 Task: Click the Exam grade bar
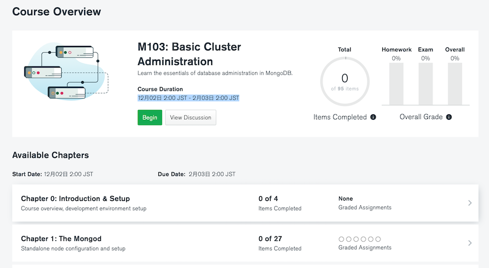425,84
